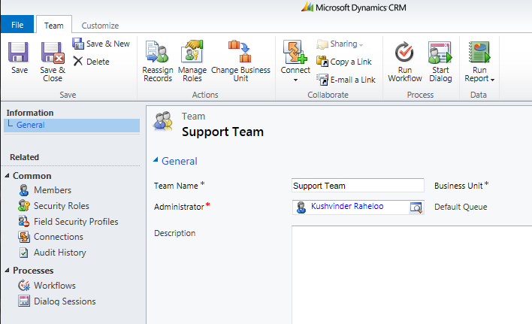Click the Team Name input field
This screenshot has width=532, height=324.
358,186
